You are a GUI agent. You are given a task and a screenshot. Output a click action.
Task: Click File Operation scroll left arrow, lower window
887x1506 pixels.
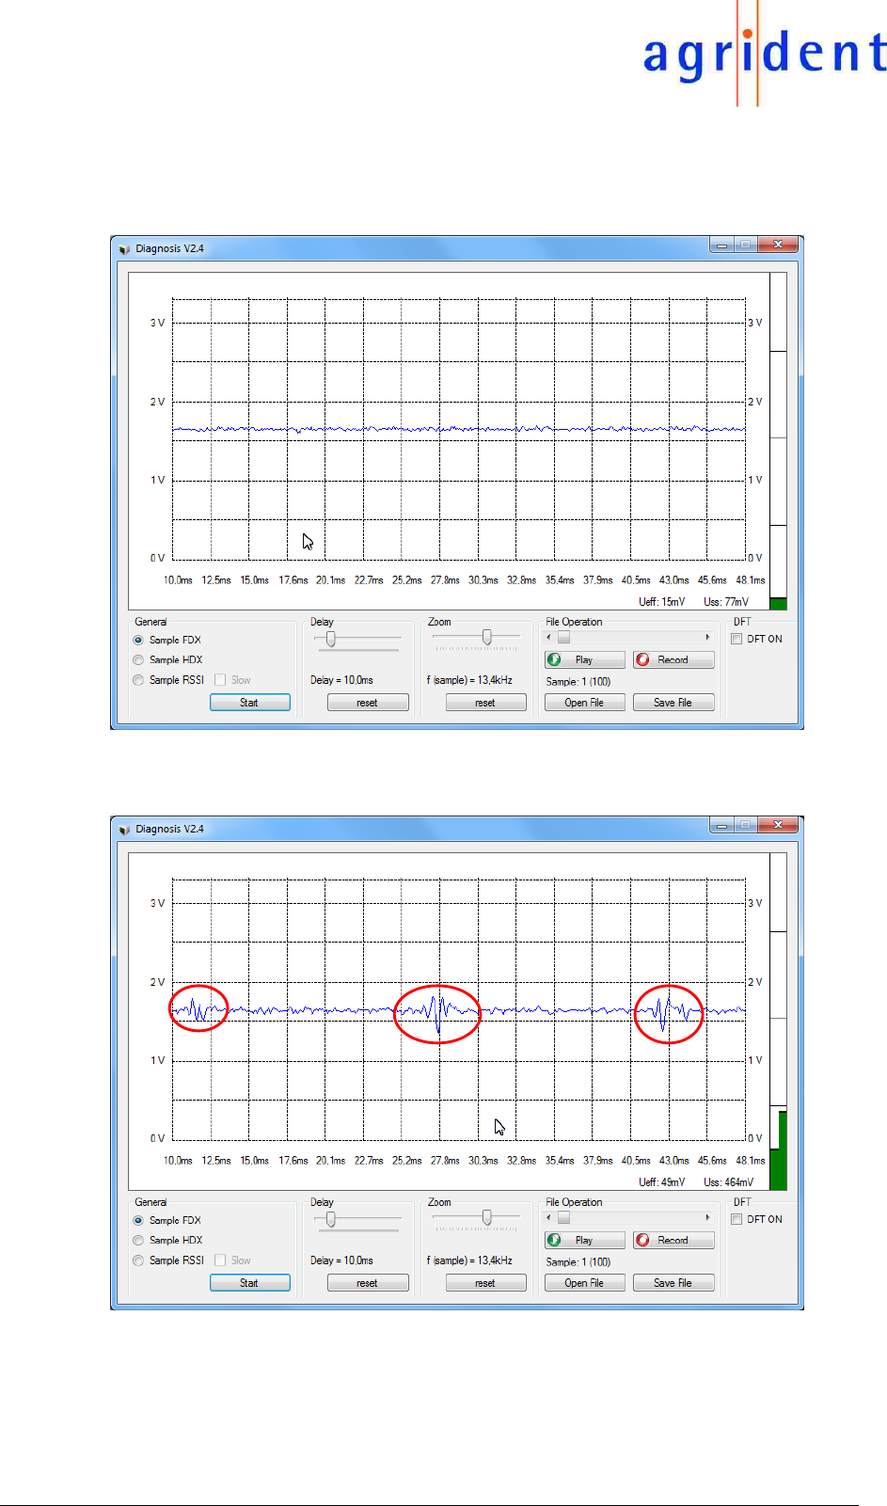click(549, 1218)
